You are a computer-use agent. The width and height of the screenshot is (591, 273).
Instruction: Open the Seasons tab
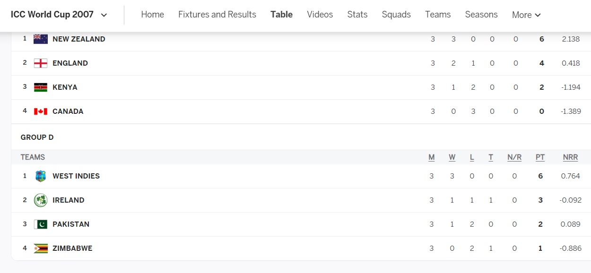tap(481, 15)
